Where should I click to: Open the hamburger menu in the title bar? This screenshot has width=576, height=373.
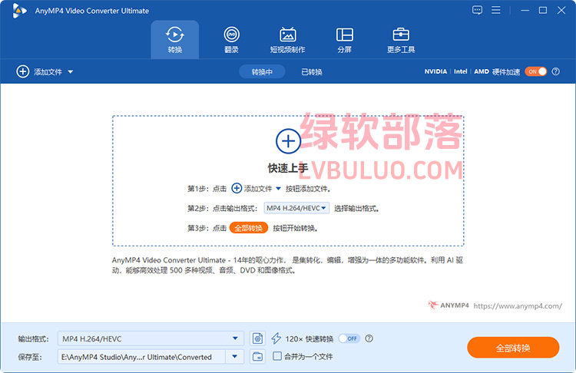[496, 10]
